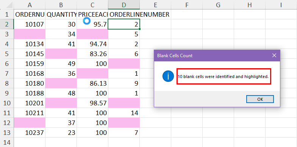Select cell containing 14
This screenshot has height=147, width=297.
click(124, 113)
